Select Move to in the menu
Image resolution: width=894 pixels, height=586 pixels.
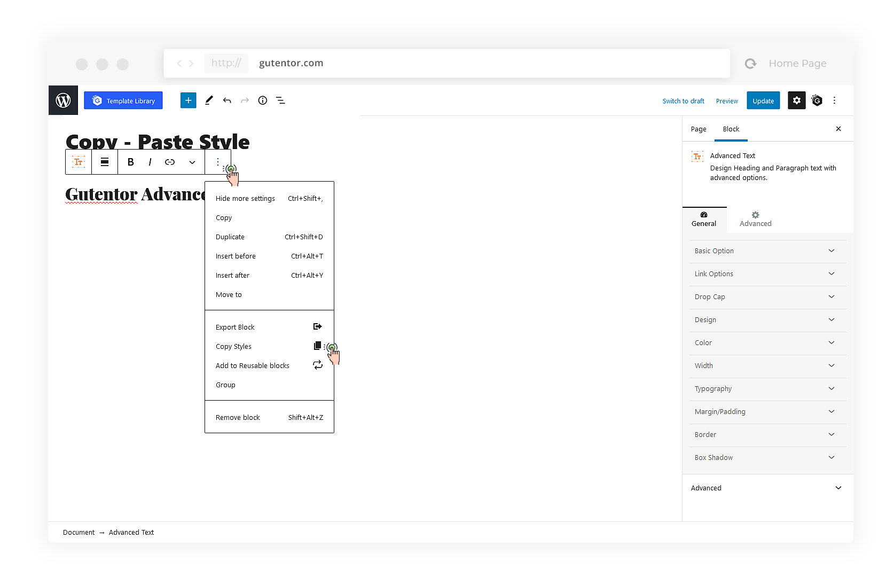[x=269, y=294]
